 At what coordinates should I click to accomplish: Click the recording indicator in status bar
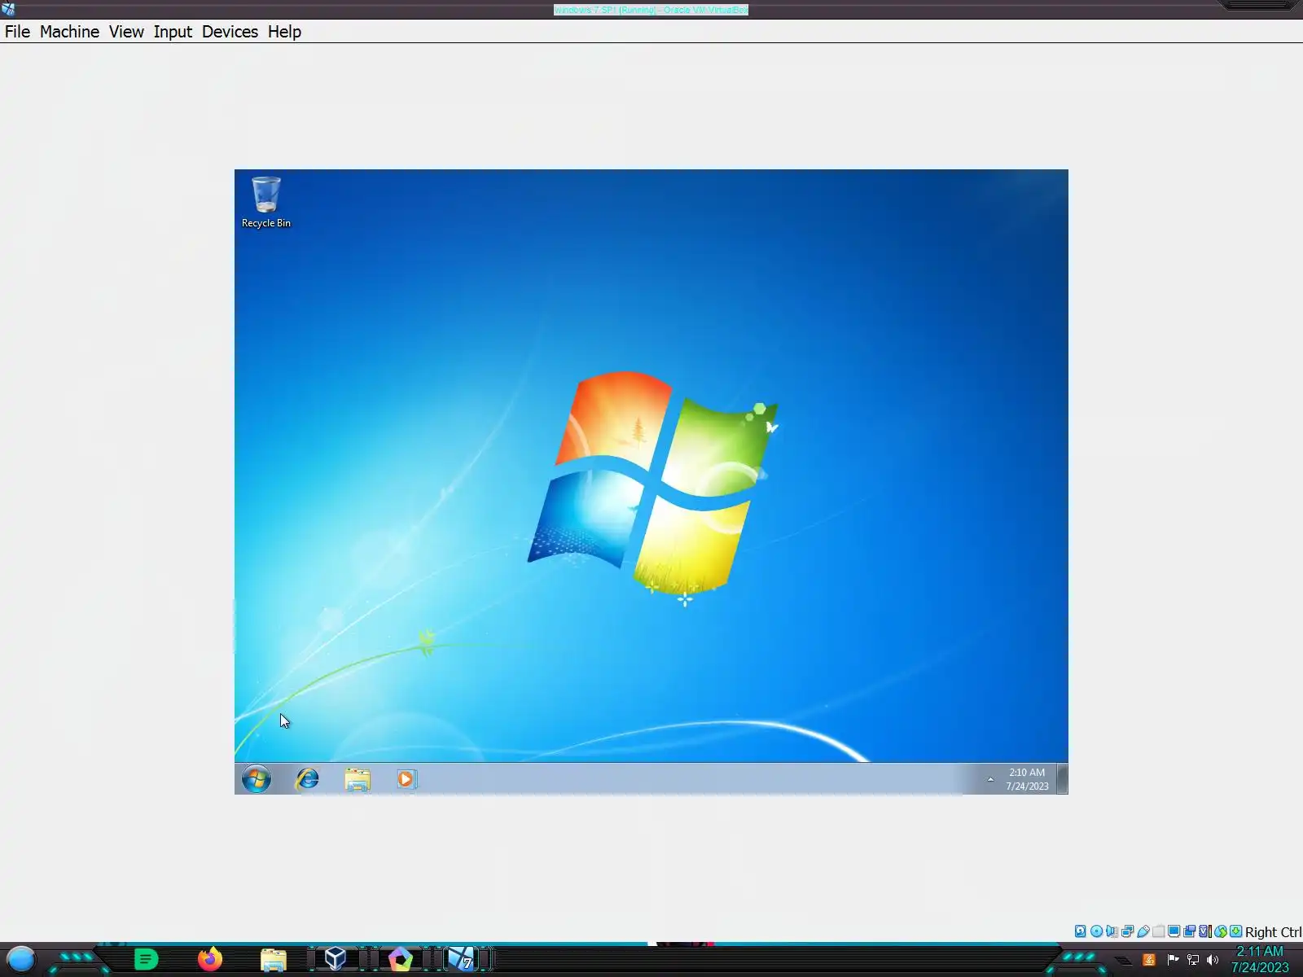point(1189,931)
